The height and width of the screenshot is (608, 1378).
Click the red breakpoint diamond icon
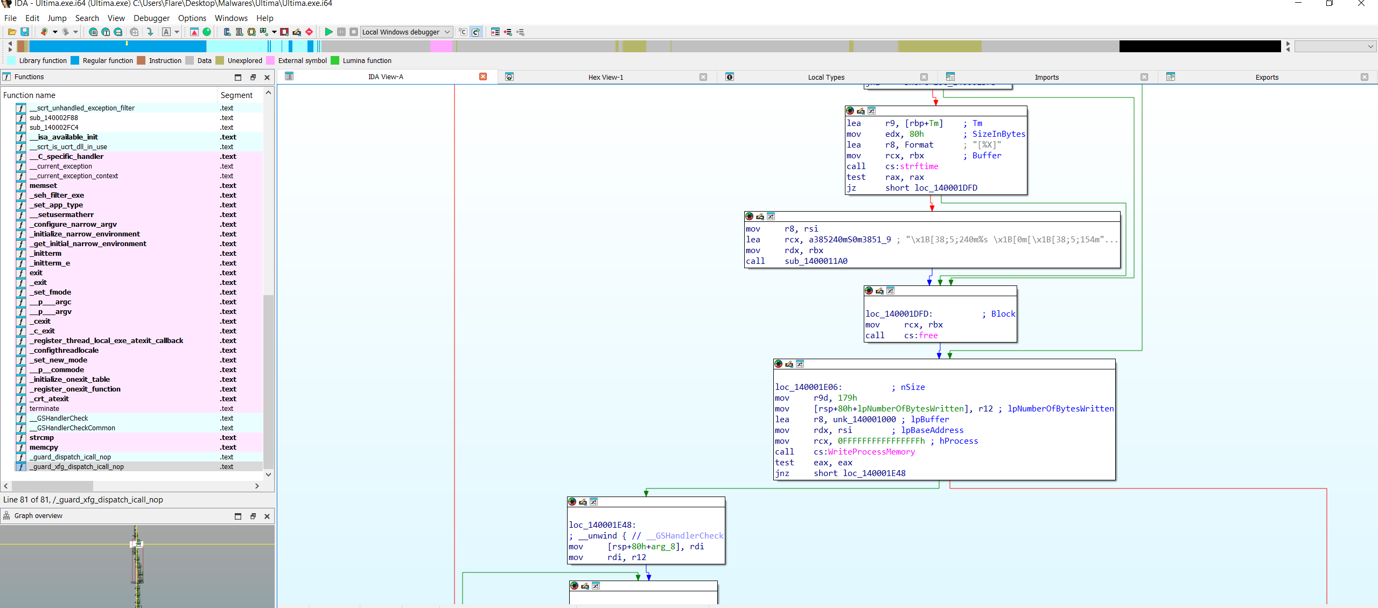pos(309,32)
